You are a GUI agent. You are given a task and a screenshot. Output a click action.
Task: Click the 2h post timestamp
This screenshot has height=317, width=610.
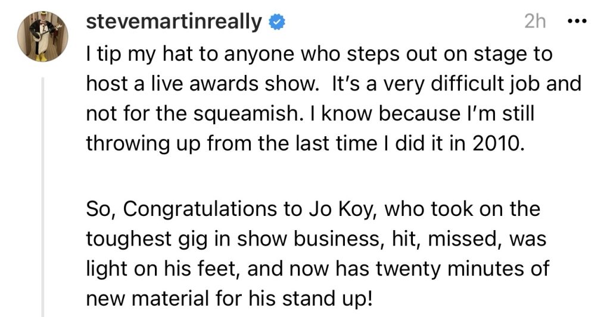point(535,22)
